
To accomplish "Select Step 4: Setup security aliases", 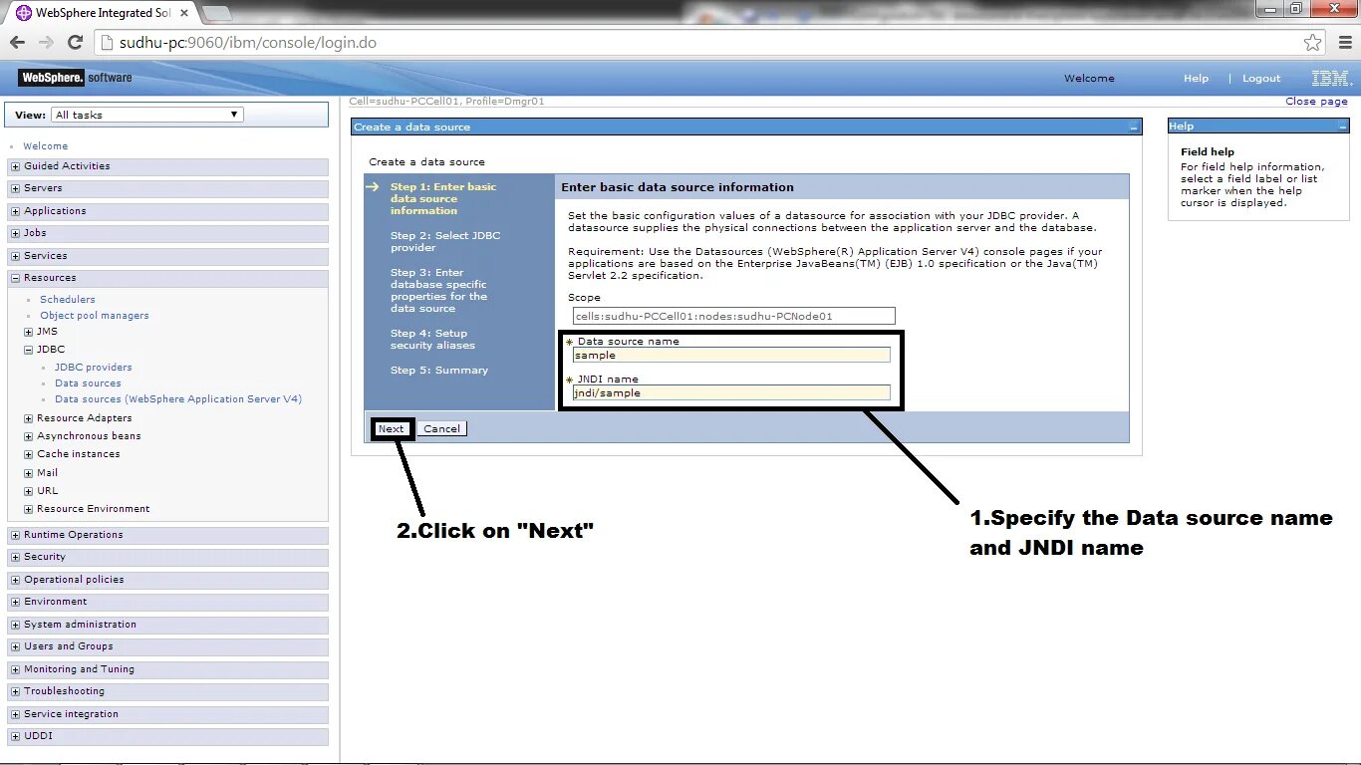I will point(432,340).
